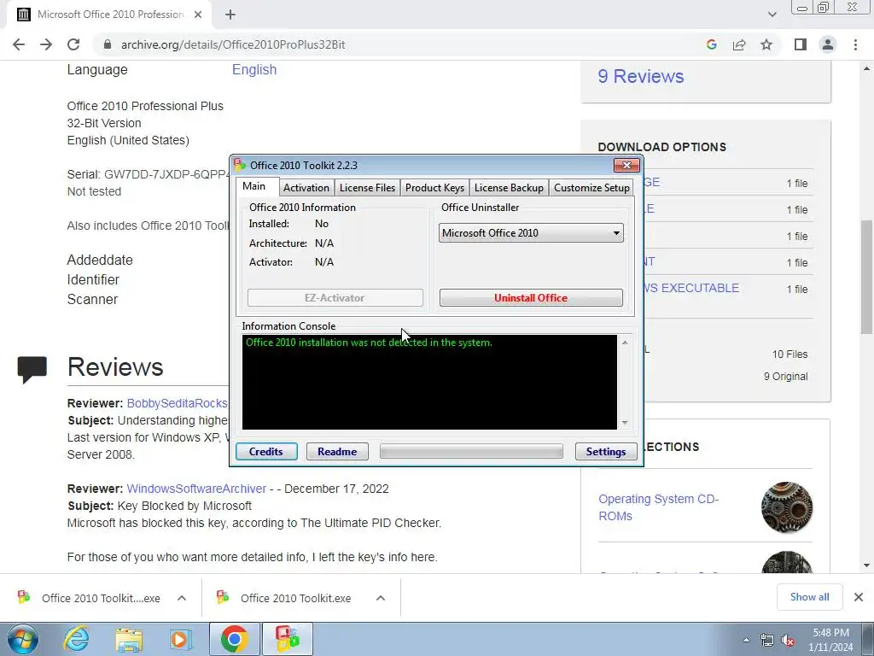The height and width of the screenshot is (656, 874).
Task: Click Show all downloads
Action: tap(809, 597)
